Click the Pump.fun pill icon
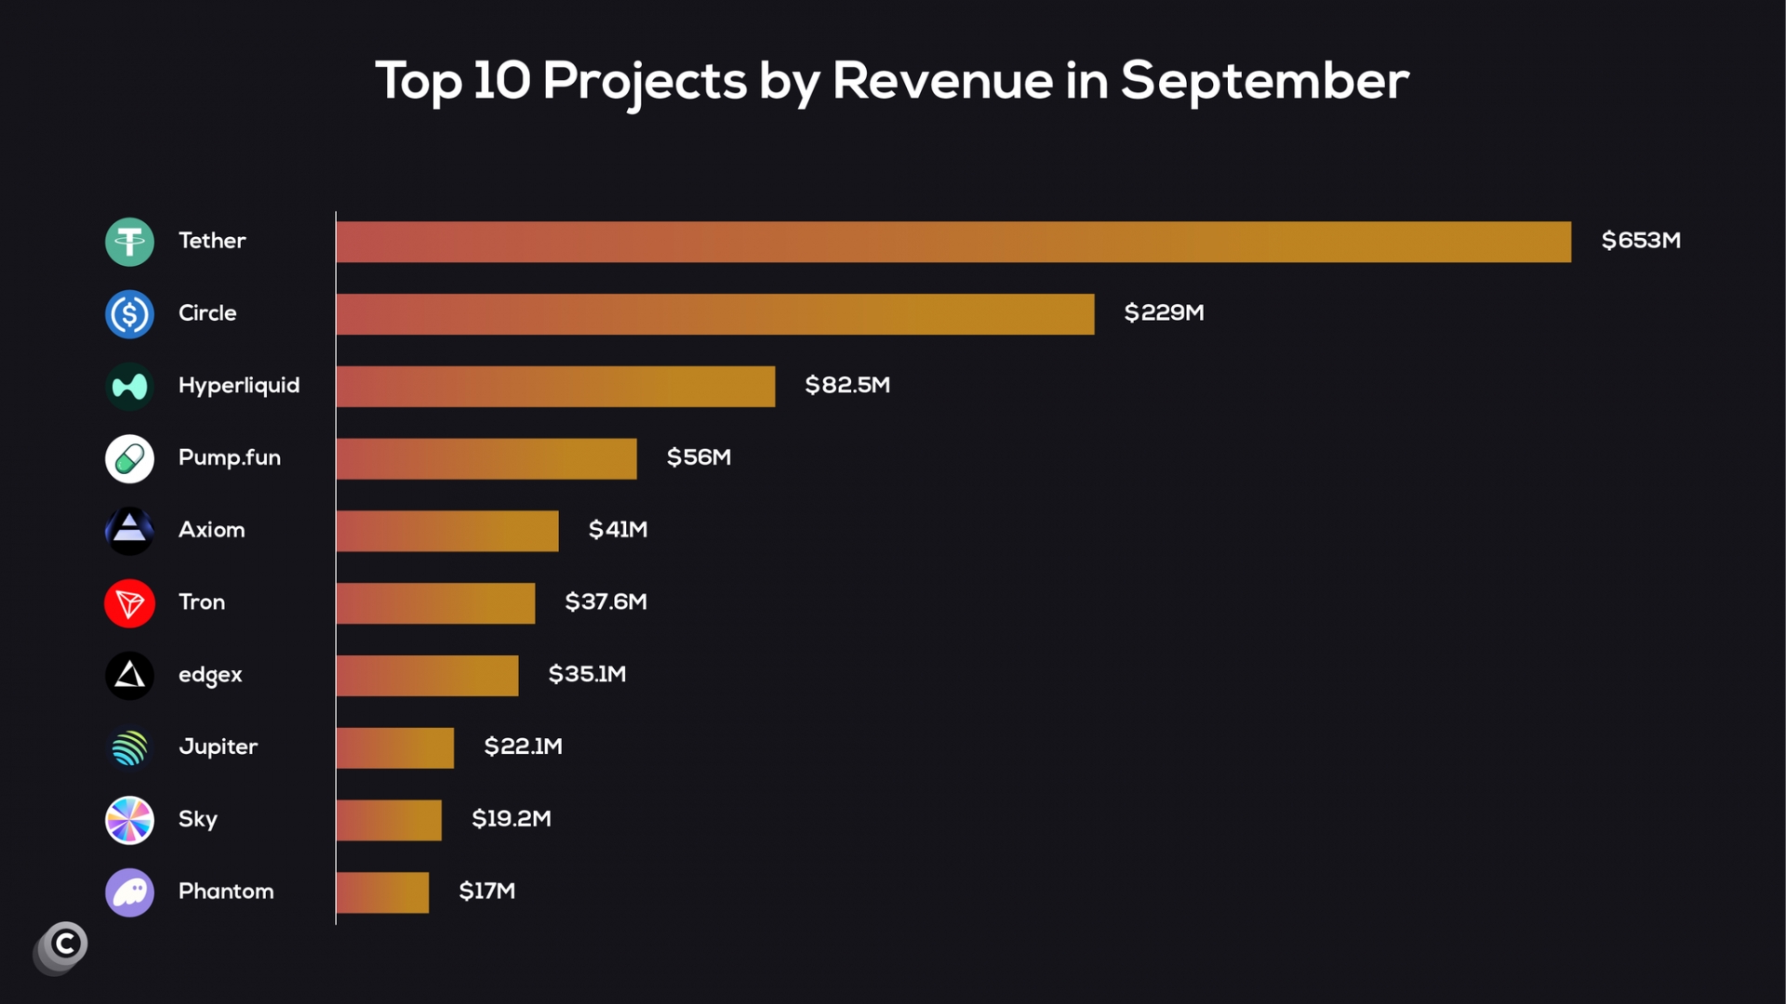The width and height of the screenshot is (1786, 1004). (x=129, y=458)
